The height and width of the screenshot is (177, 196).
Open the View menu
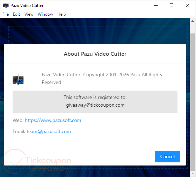point(29,14)
